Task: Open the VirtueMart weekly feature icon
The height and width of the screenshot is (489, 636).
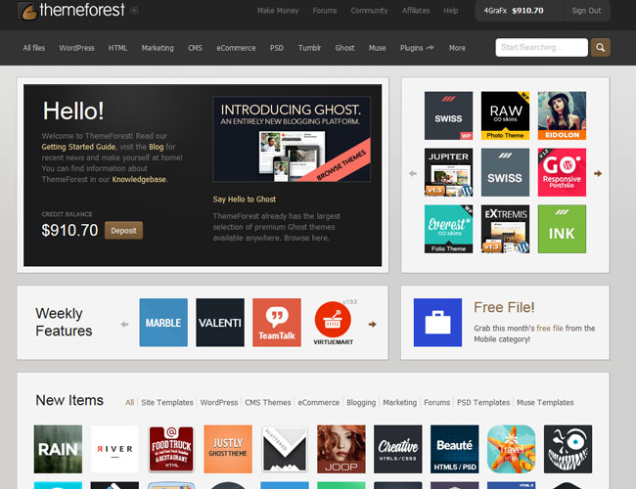Action: coord(334,323)
